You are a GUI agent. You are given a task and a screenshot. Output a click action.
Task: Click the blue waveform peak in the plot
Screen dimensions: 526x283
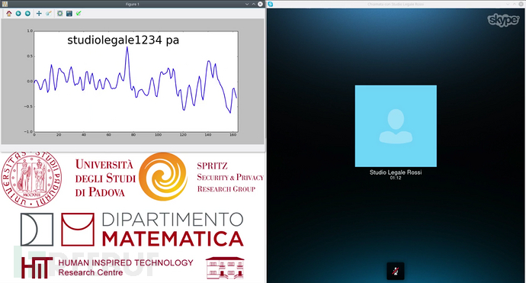tap(127, 47)
